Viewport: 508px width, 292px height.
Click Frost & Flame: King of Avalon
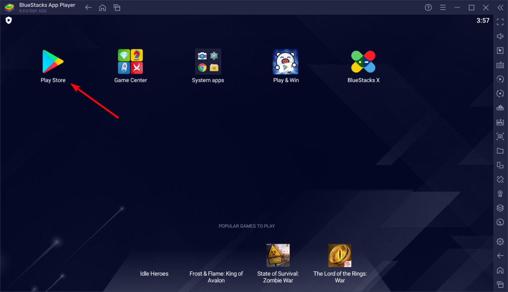(x=216, y=277)
